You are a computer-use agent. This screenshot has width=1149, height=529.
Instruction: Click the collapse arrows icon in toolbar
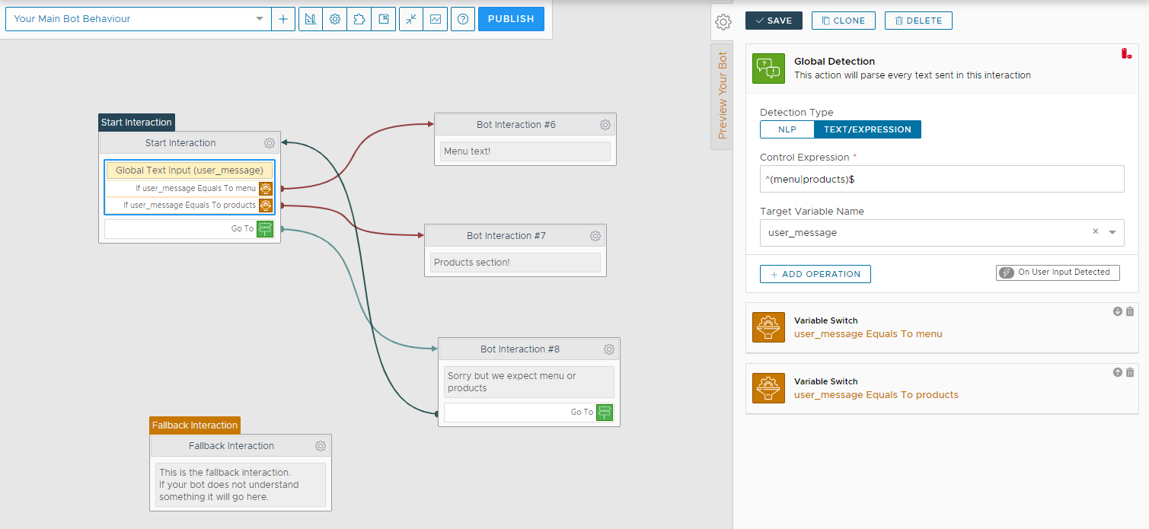[411, 19]
